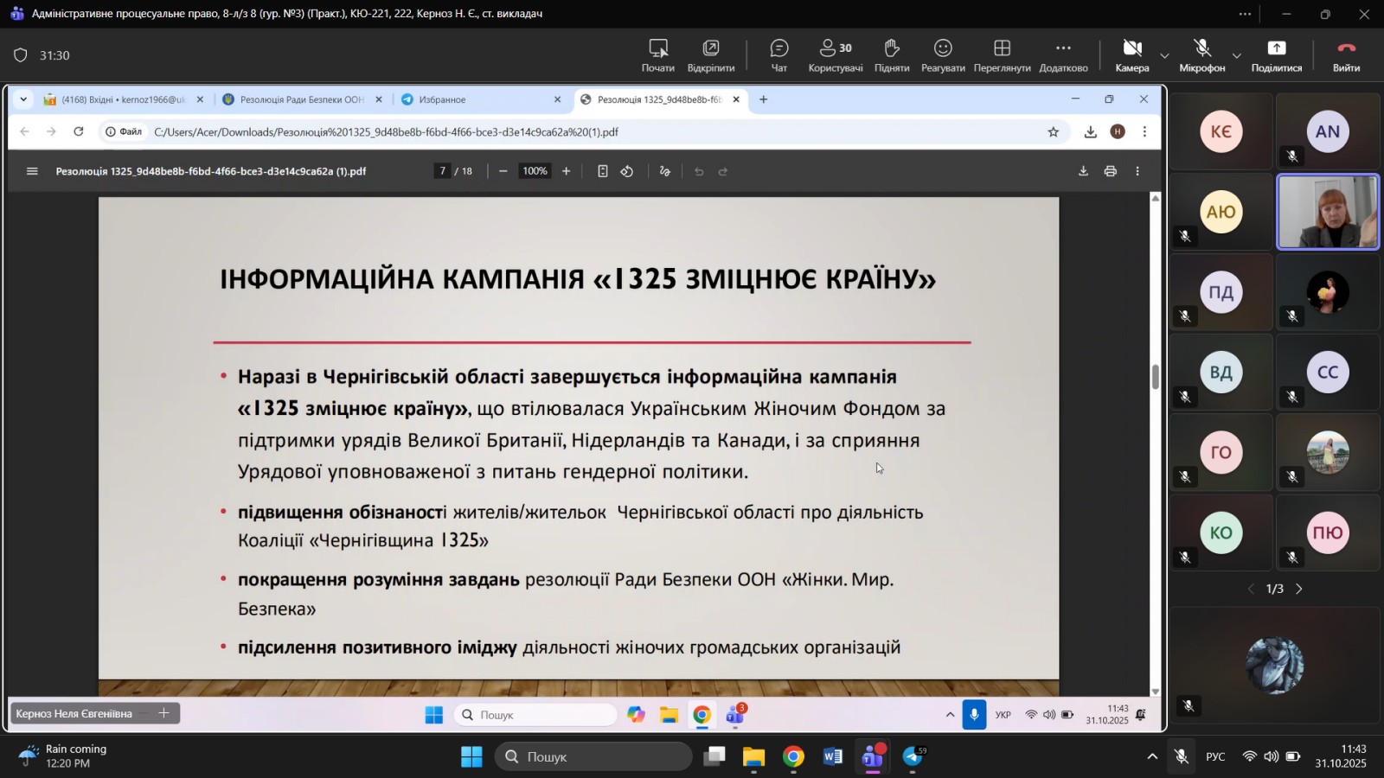Click Share (Поділитися) screen icon
Viewport: 1384px width, 778px height.
coord(1276,55)
